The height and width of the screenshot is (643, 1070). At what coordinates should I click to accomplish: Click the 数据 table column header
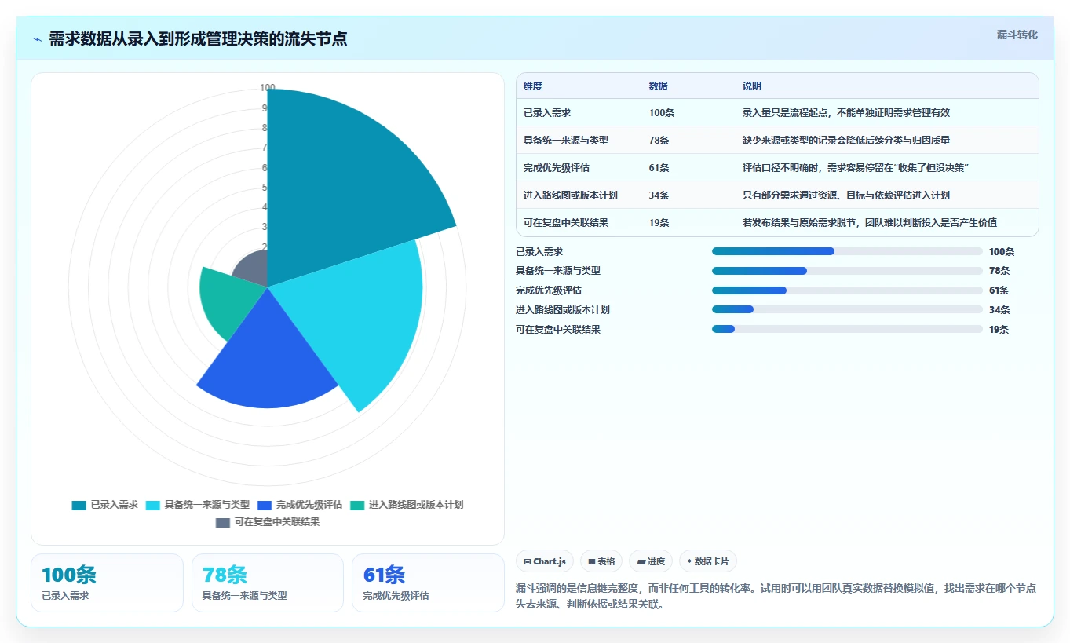[658, 86]
